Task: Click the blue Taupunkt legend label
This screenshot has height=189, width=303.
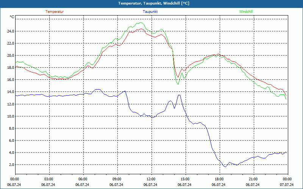Action: 150,12
